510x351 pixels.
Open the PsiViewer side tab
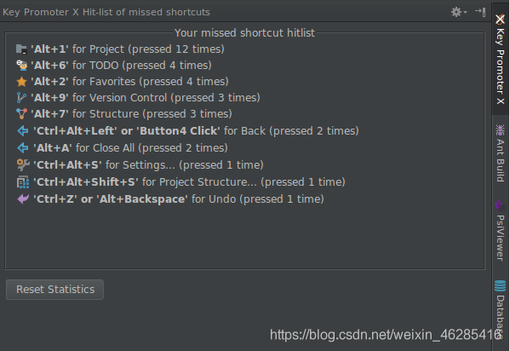[x=501, y=231]
